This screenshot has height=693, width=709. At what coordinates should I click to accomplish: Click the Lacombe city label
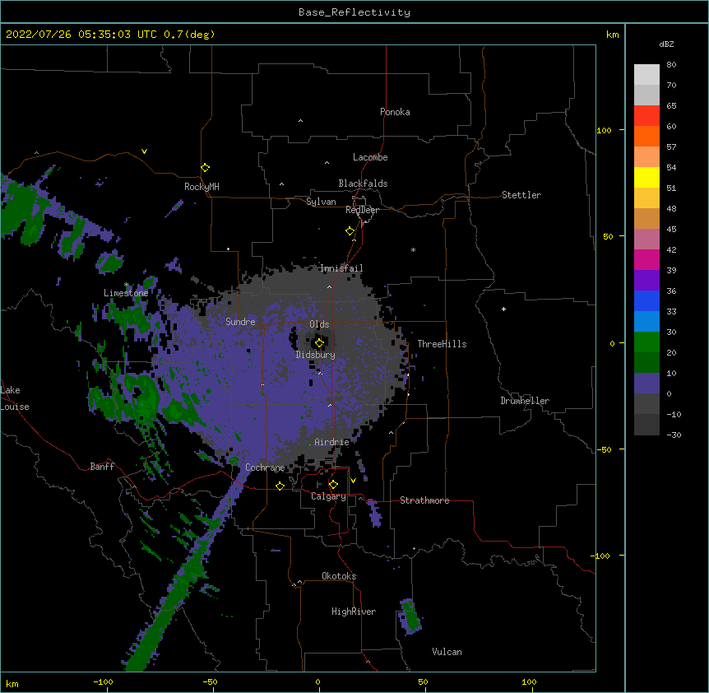pos(370,157)
